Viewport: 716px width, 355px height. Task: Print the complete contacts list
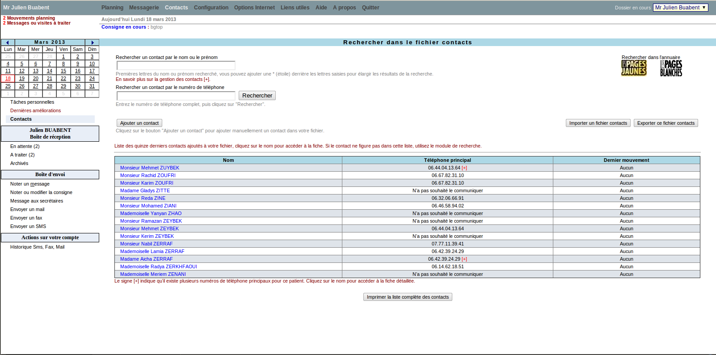pyautogui.click(x=408, y=297)
